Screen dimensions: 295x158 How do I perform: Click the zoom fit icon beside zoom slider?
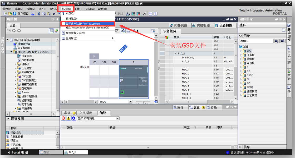coord(156,102)
